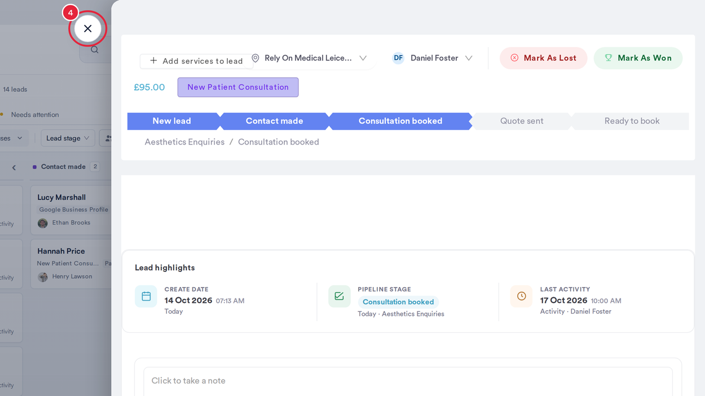Click Consultation booked in the breadcrumb
This screenshot has height=396, width=705.
point(279,142)
